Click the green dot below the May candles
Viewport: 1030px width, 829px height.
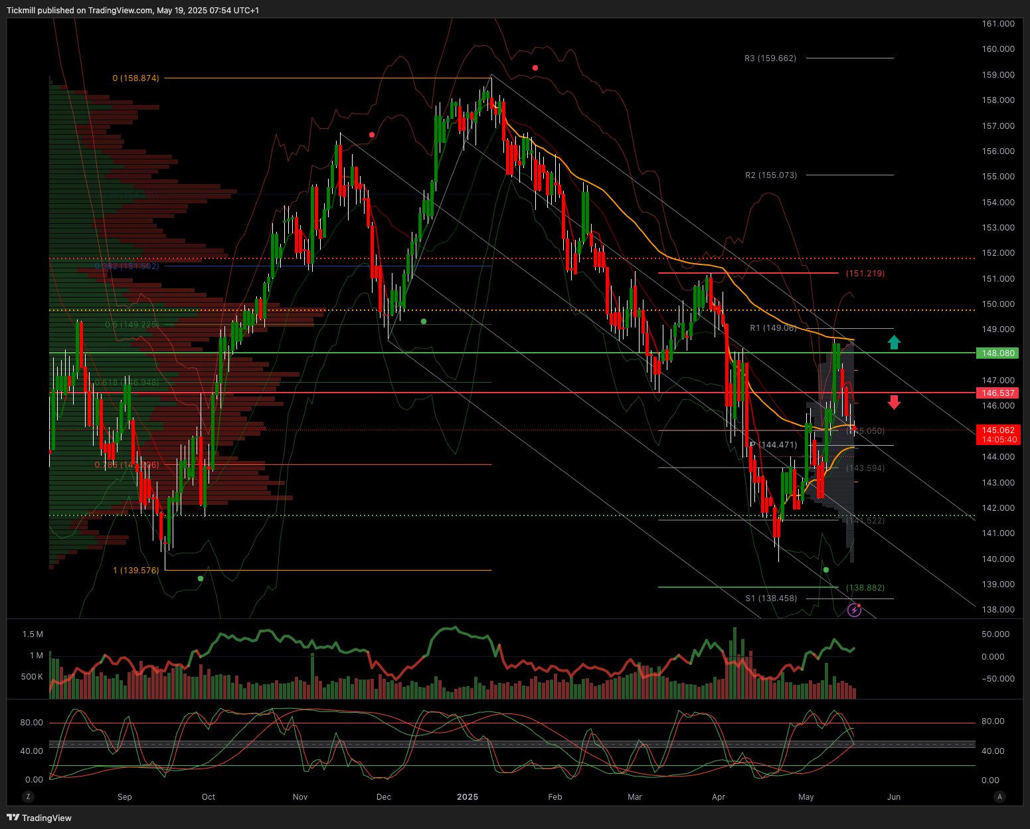pos(826,570)
